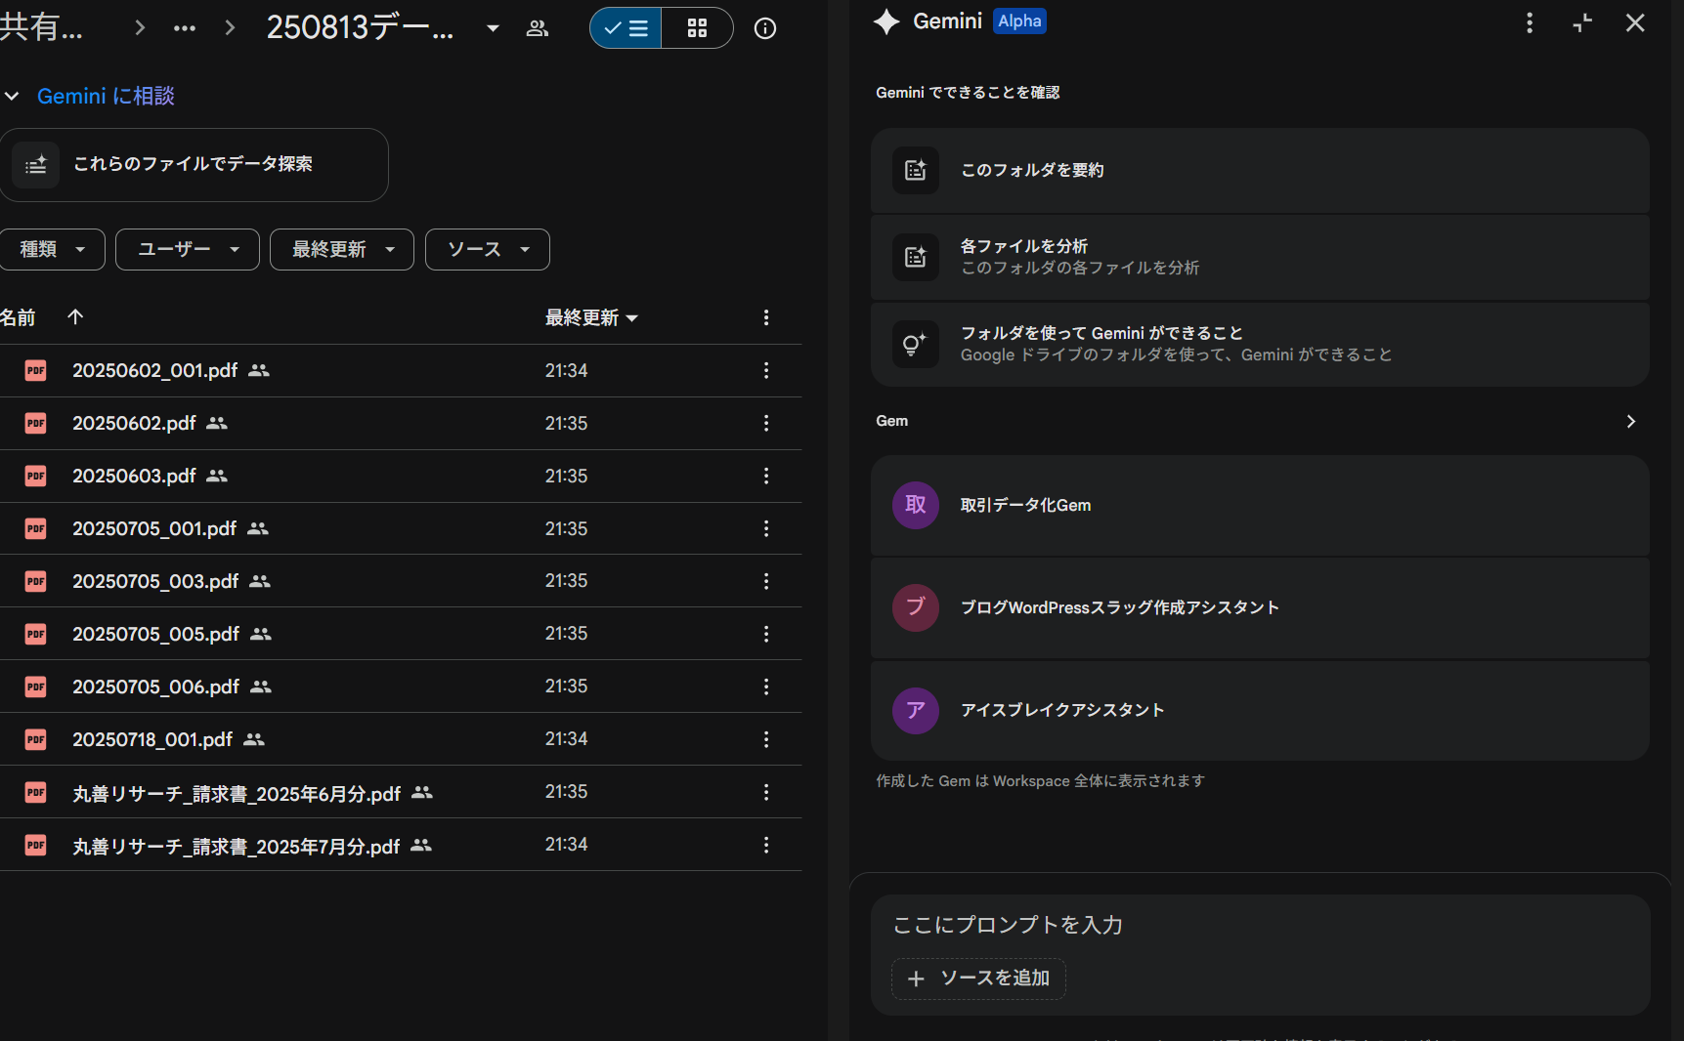Open the ユーザー filter dropdown
The image size is (1684, 1041).
188,249
